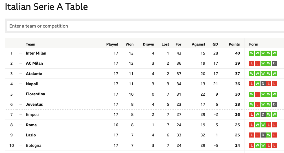Click AC Milan's grey D form badge
The width and height of the screenshot is (284, 153).
click(274, 63)
